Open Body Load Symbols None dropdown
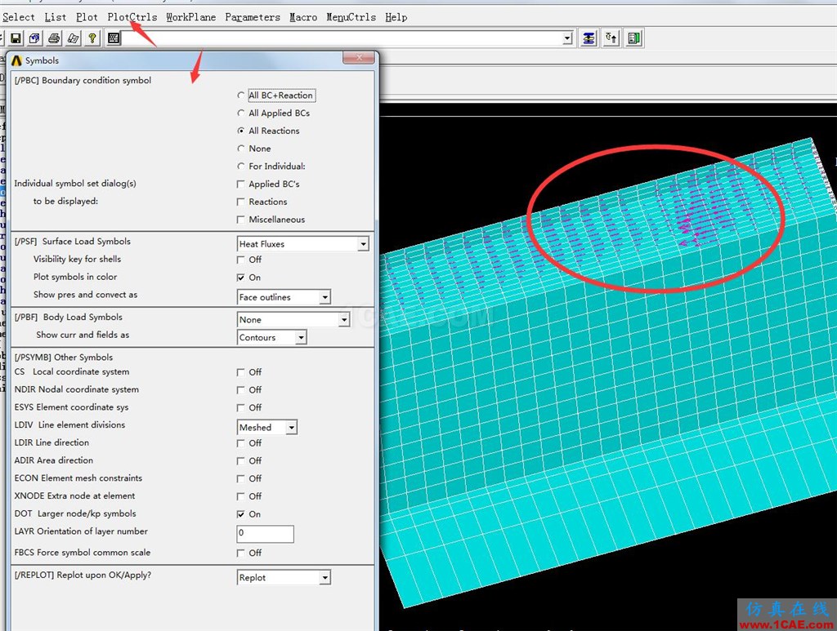The height and width of the screenshot is (631, 837). 344,320
